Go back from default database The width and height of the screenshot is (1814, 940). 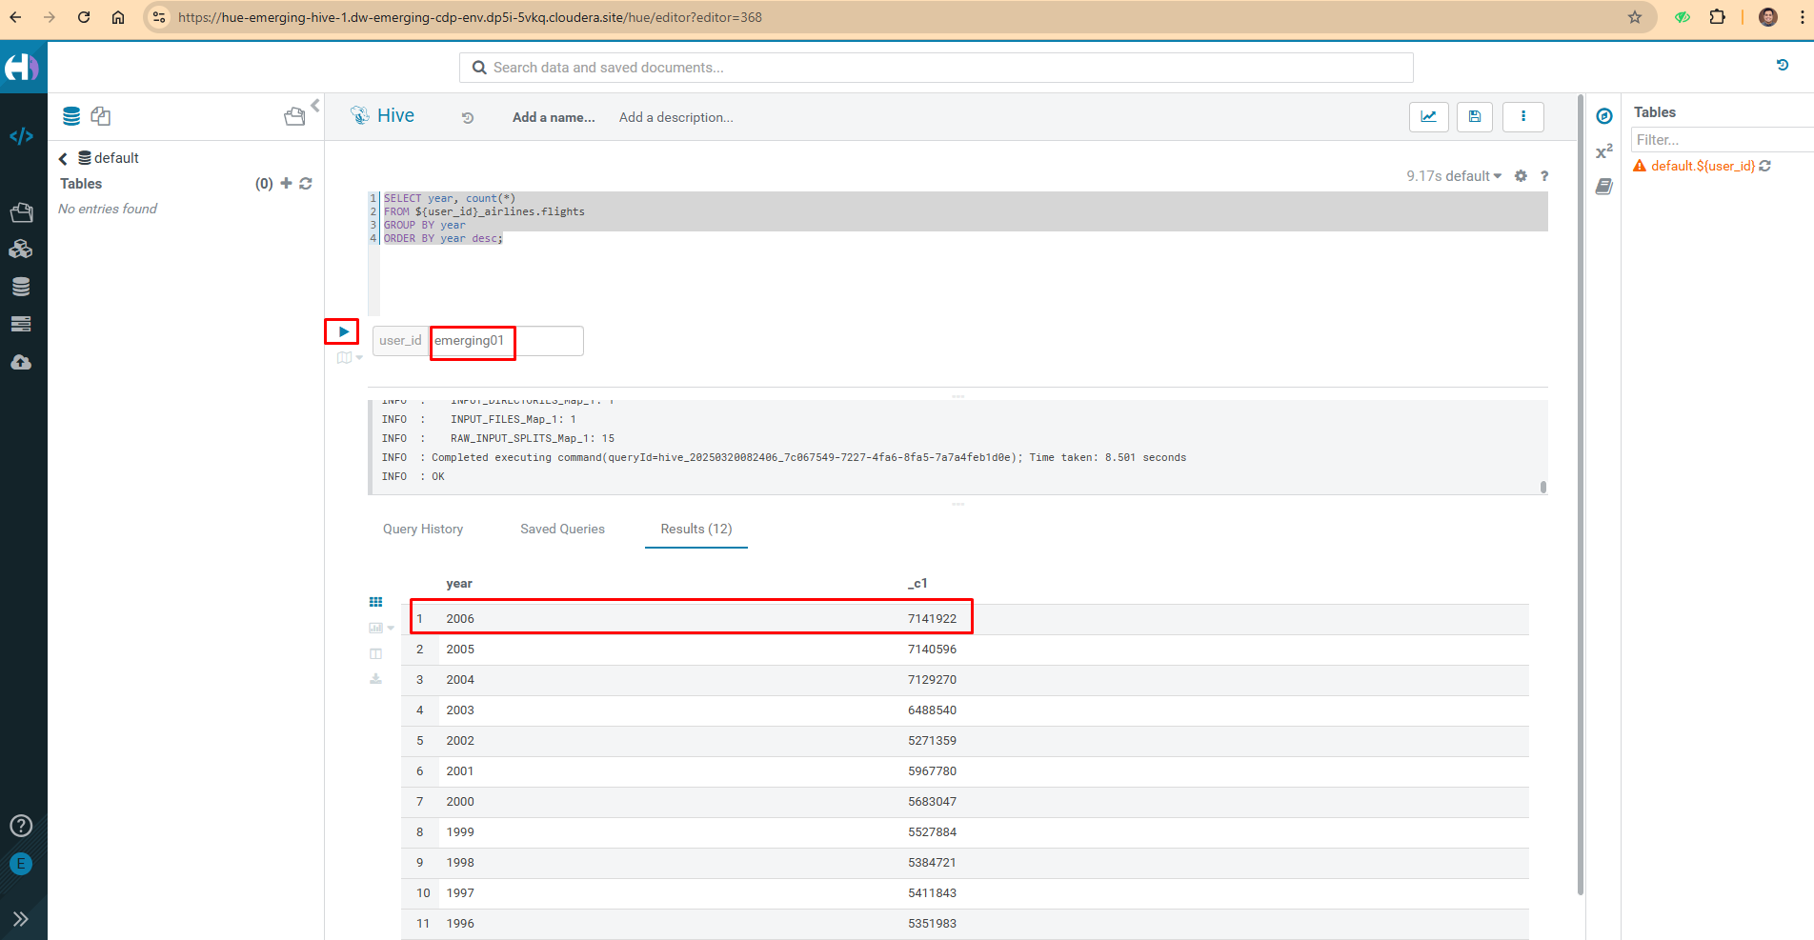(x=63, y=159)
